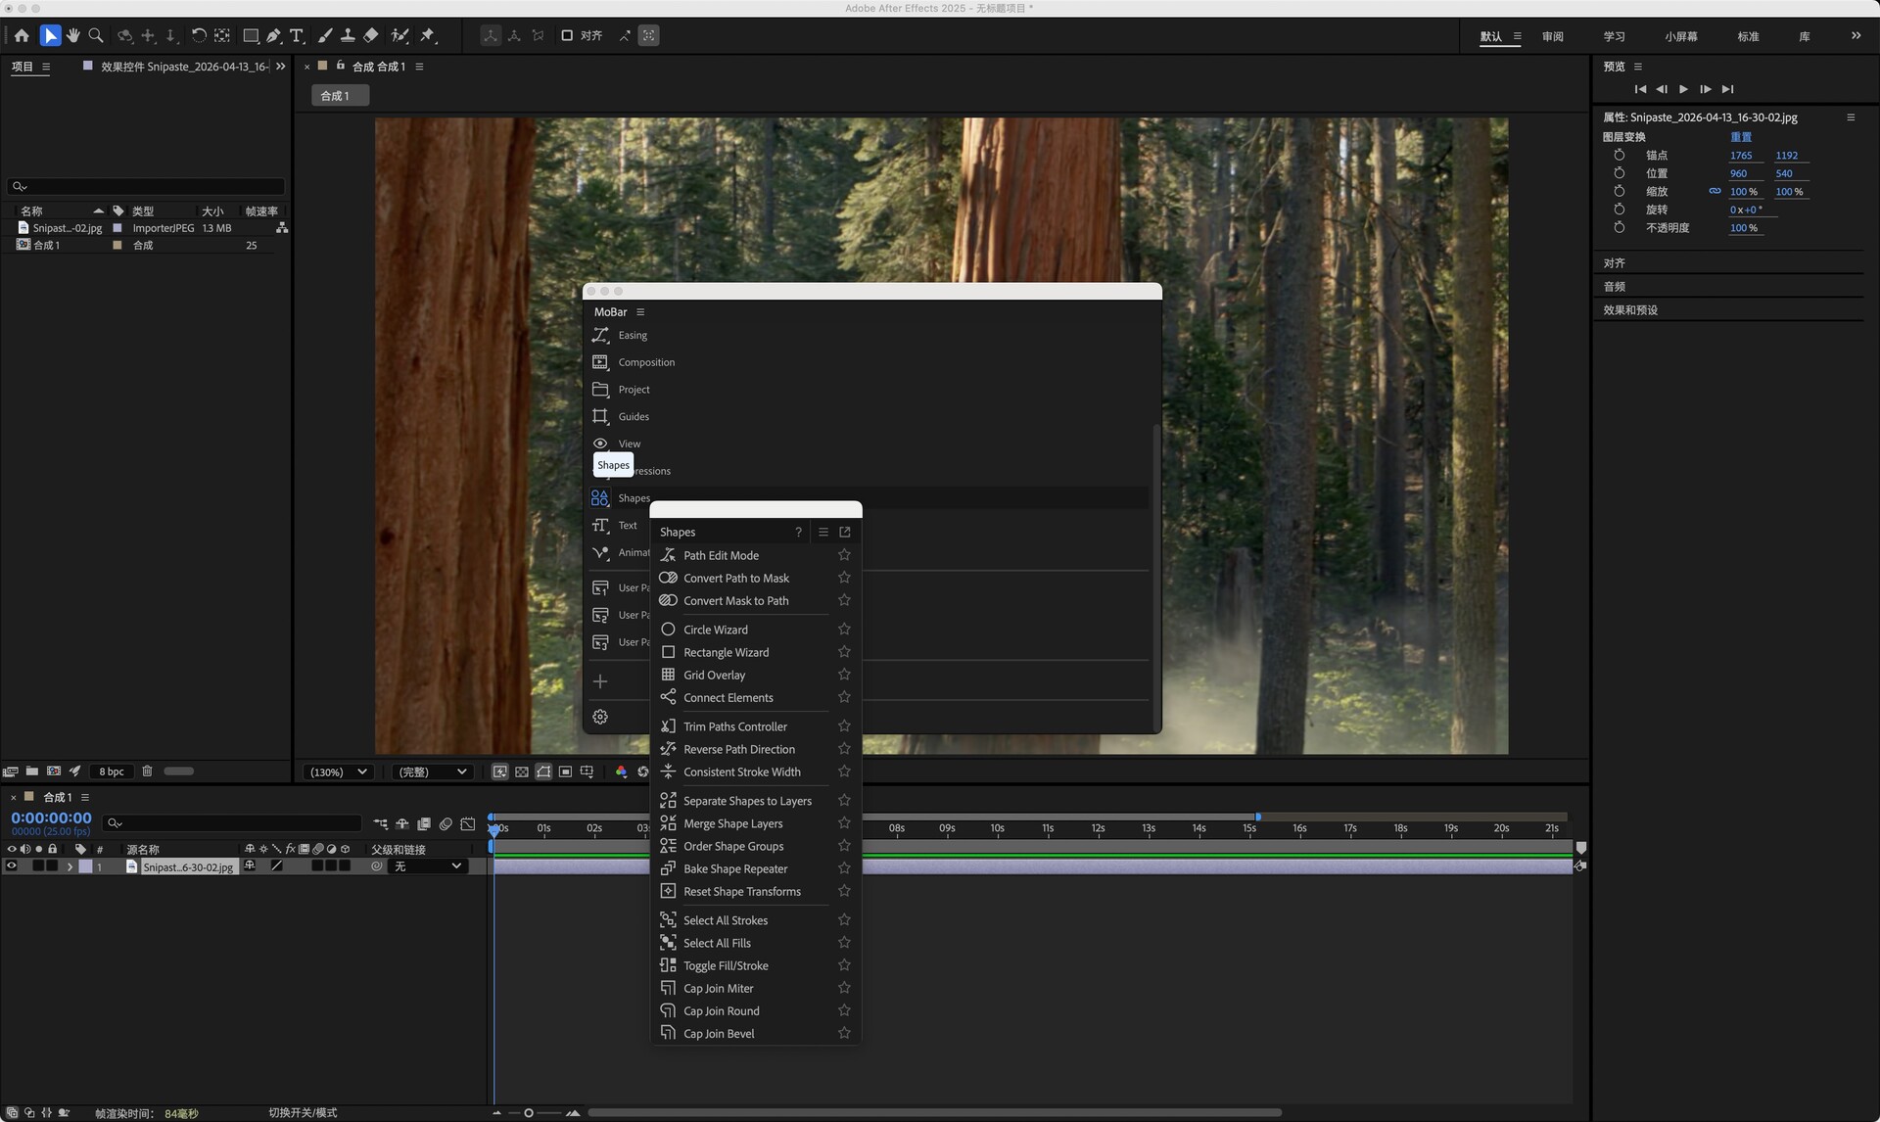Open MoBar settings gear icon
1880x1122 pixels.
click(600, 717)
